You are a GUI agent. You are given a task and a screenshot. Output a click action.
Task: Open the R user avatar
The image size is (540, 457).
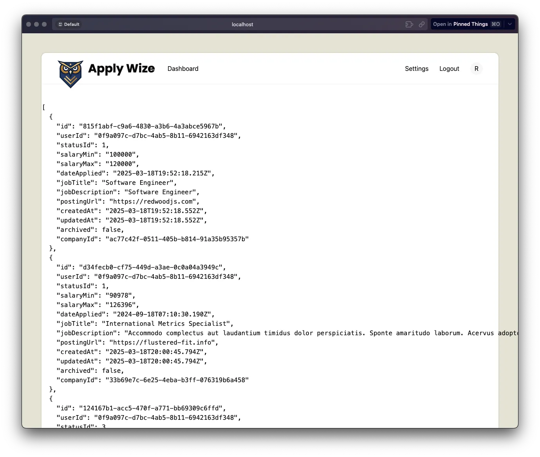coord(476,69)
